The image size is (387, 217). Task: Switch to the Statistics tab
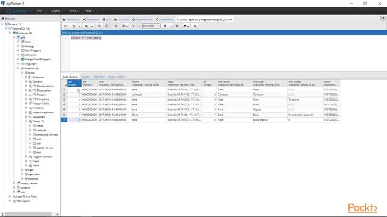122,19
